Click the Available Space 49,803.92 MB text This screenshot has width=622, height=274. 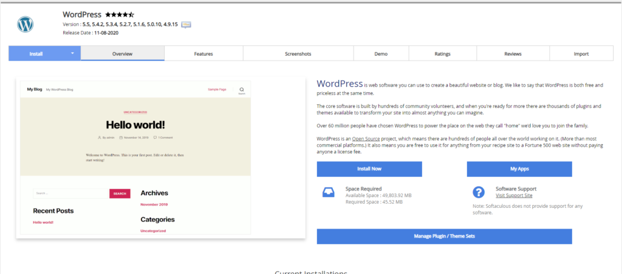click(x=378, y=196)
